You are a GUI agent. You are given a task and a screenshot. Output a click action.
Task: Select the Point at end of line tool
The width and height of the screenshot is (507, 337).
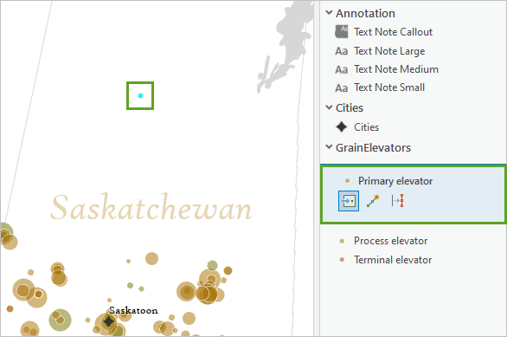coord(373,201)
